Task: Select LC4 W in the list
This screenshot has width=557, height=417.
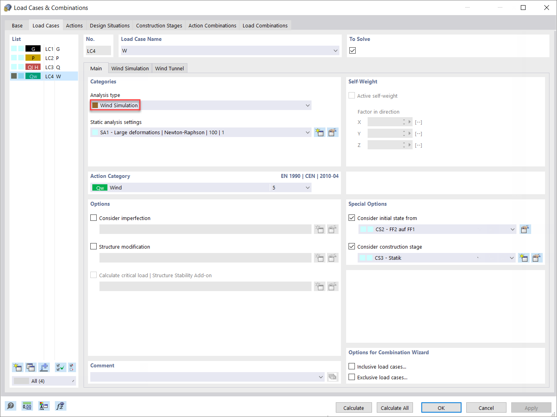Action: (x=44, y=76)
